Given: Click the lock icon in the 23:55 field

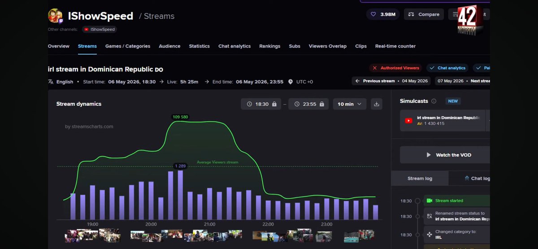Looking at the screenshot, I should pyautogui.click(x=322, y=104).
